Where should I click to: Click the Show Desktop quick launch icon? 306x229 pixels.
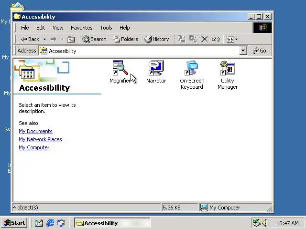click(39, 223)
